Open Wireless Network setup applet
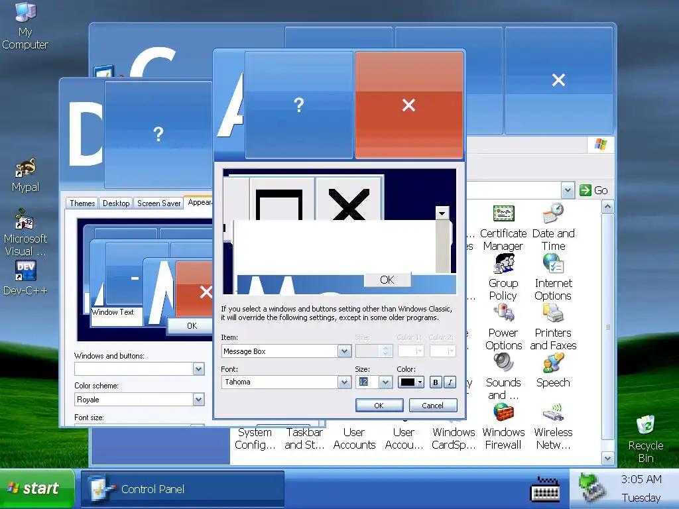The image size is (679, 509). 553,427
